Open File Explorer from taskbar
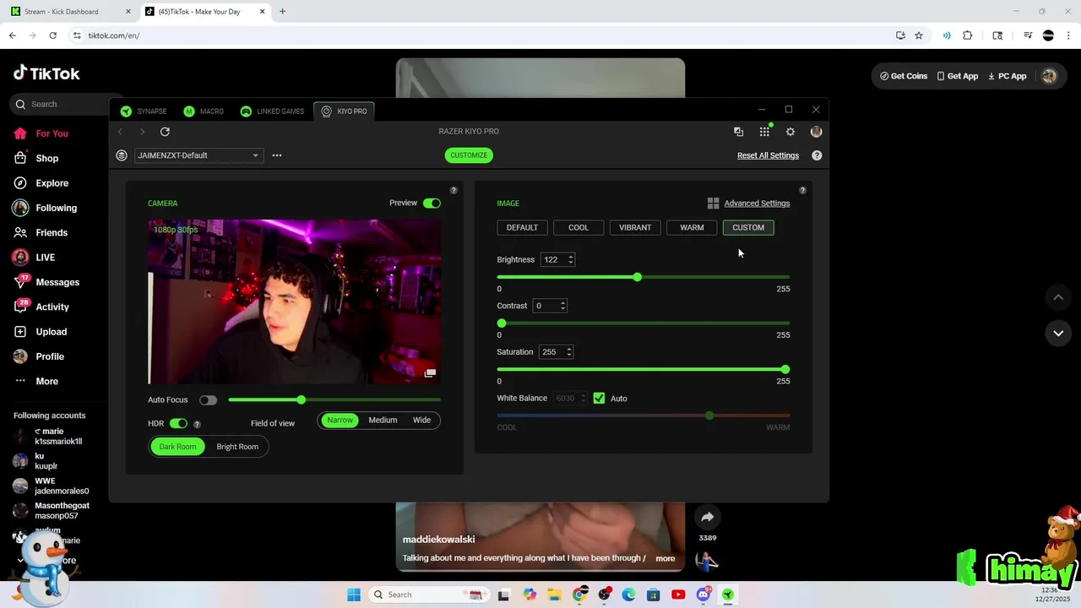The width and height of the screenshot is (1081, 608). click(556, 594)
